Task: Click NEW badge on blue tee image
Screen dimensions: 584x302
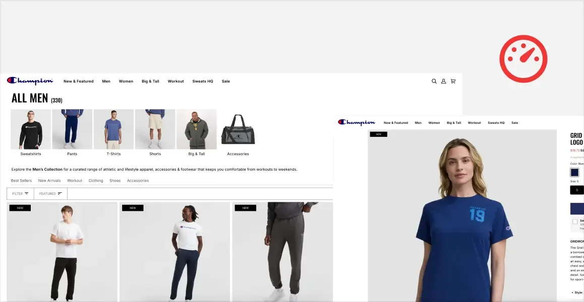Action: [x=378, y=134]
